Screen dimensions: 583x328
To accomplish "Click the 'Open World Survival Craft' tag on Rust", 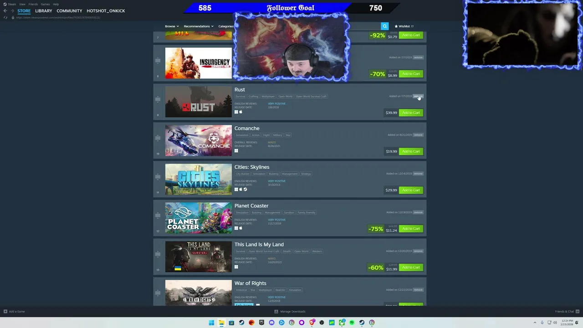I will [311, 96].
